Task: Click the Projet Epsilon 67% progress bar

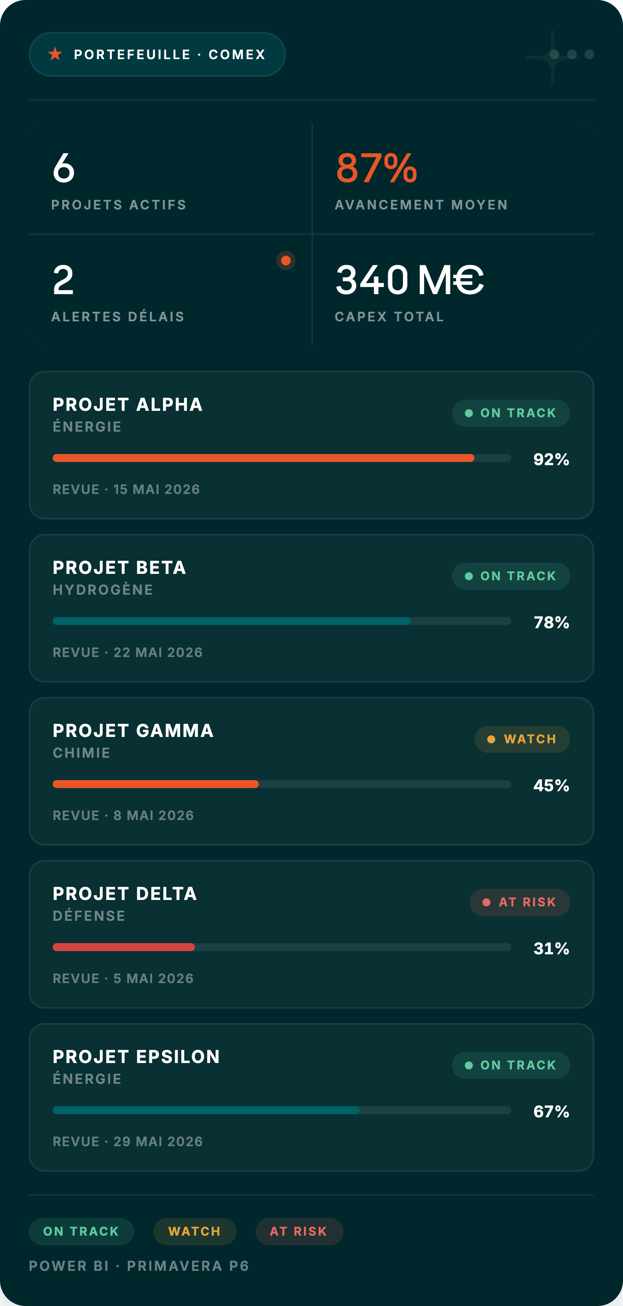Action: 282,1110
